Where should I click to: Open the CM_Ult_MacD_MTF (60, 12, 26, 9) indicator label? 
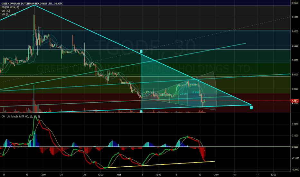pos(21,116)
